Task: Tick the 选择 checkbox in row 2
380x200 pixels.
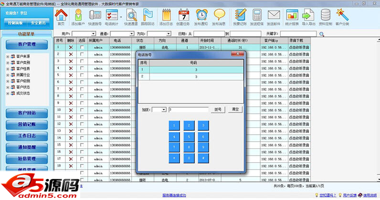Action: [82, 54]
